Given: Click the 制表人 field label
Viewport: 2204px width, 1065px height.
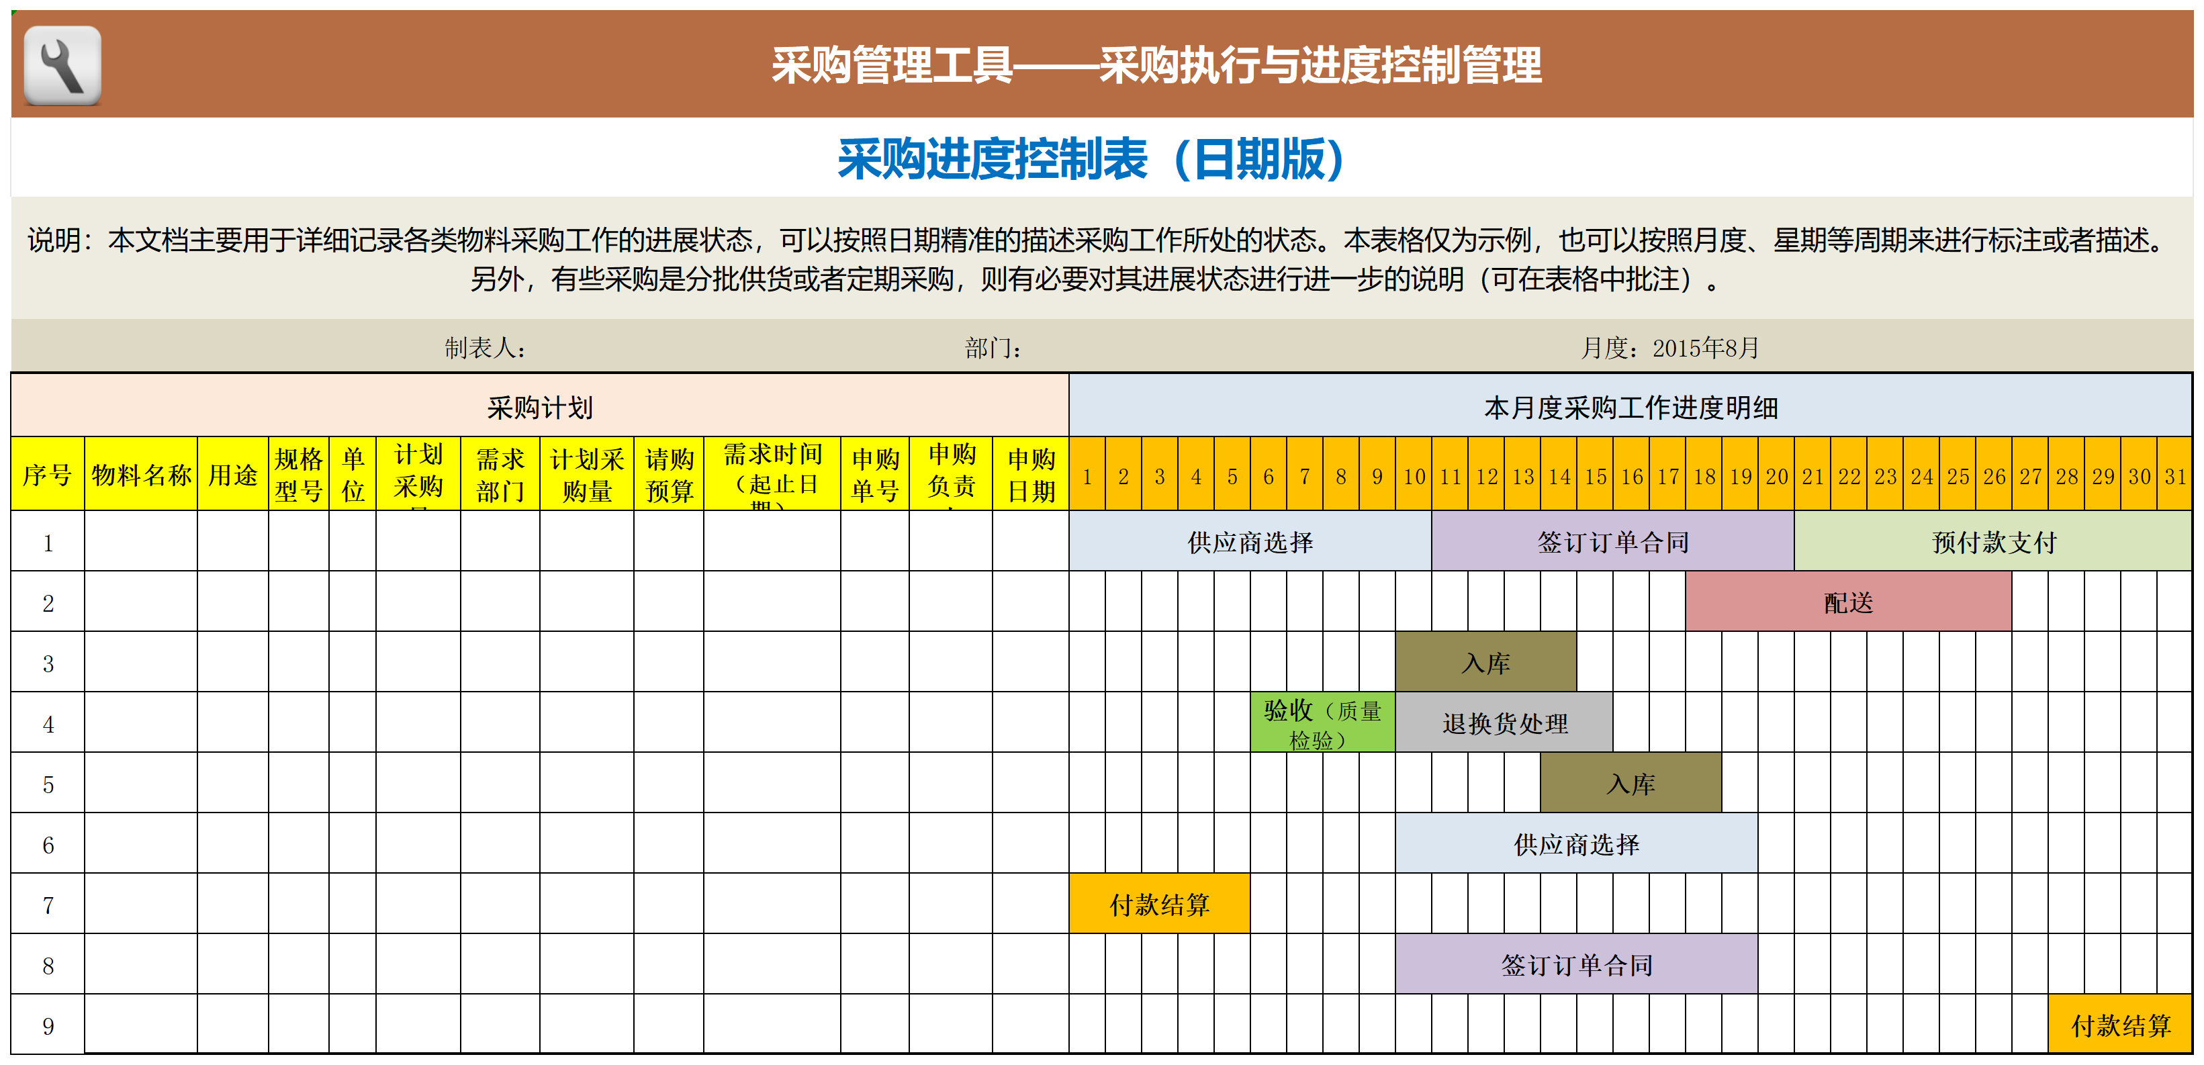Looking at the screenshot, I should (x=484, y=347).
